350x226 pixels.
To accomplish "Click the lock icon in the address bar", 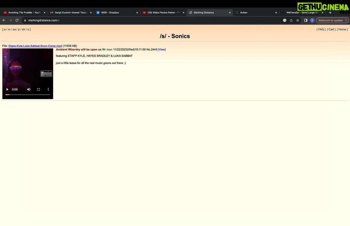I will (x=25, y=20).
